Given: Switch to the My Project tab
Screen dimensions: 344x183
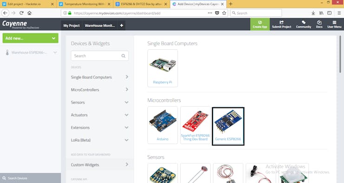Looking at the screenshot, I should (72, 26).
